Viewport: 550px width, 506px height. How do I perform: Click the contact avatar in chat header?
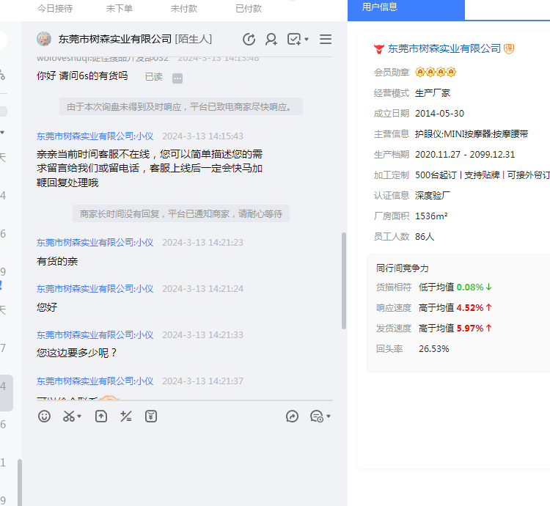tap(45, 39)
